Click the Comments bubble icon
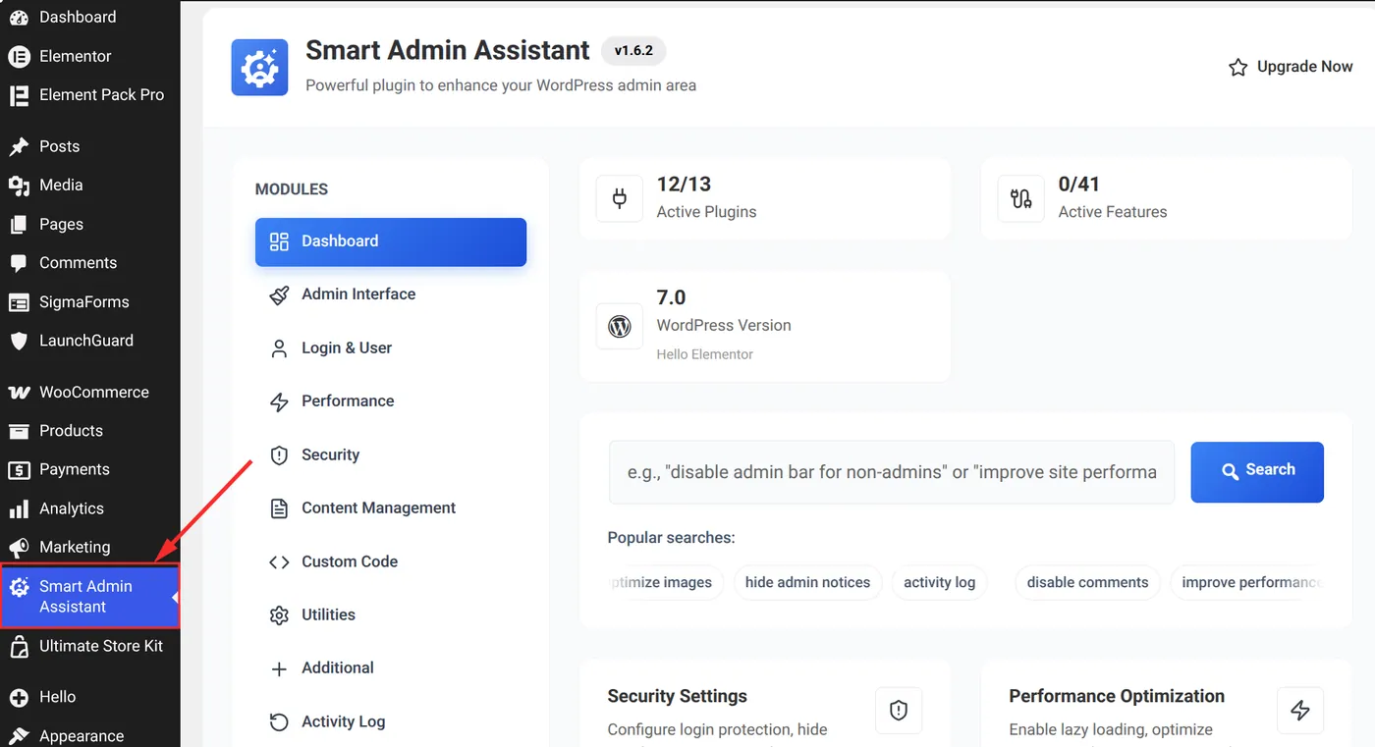This screenshot has height=747, width=1375. click(19, 263)
